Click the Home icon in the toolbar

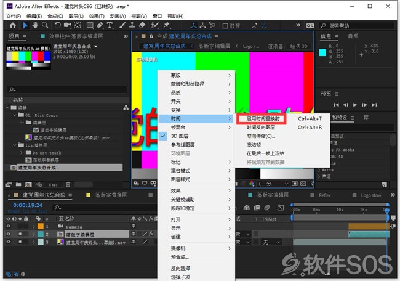[x=13, y=25]
